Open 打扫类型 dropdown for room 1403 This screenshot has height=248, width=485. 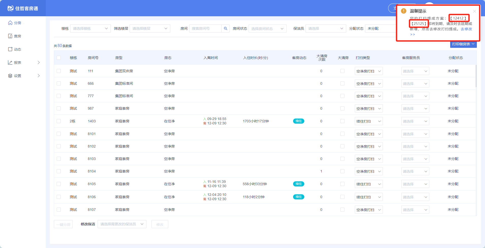(x=369, y=121)
